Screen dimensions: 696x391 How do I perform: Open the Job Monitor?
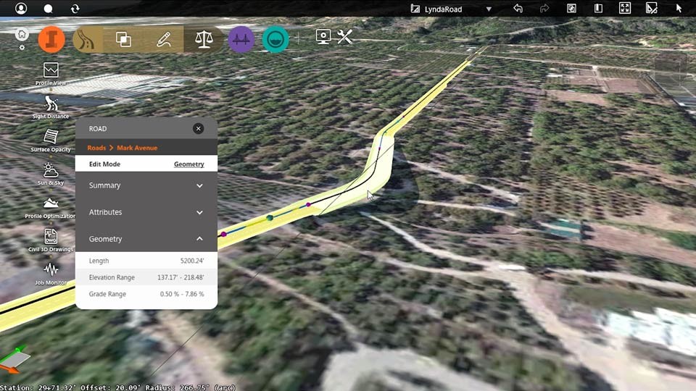coord(51,274)
